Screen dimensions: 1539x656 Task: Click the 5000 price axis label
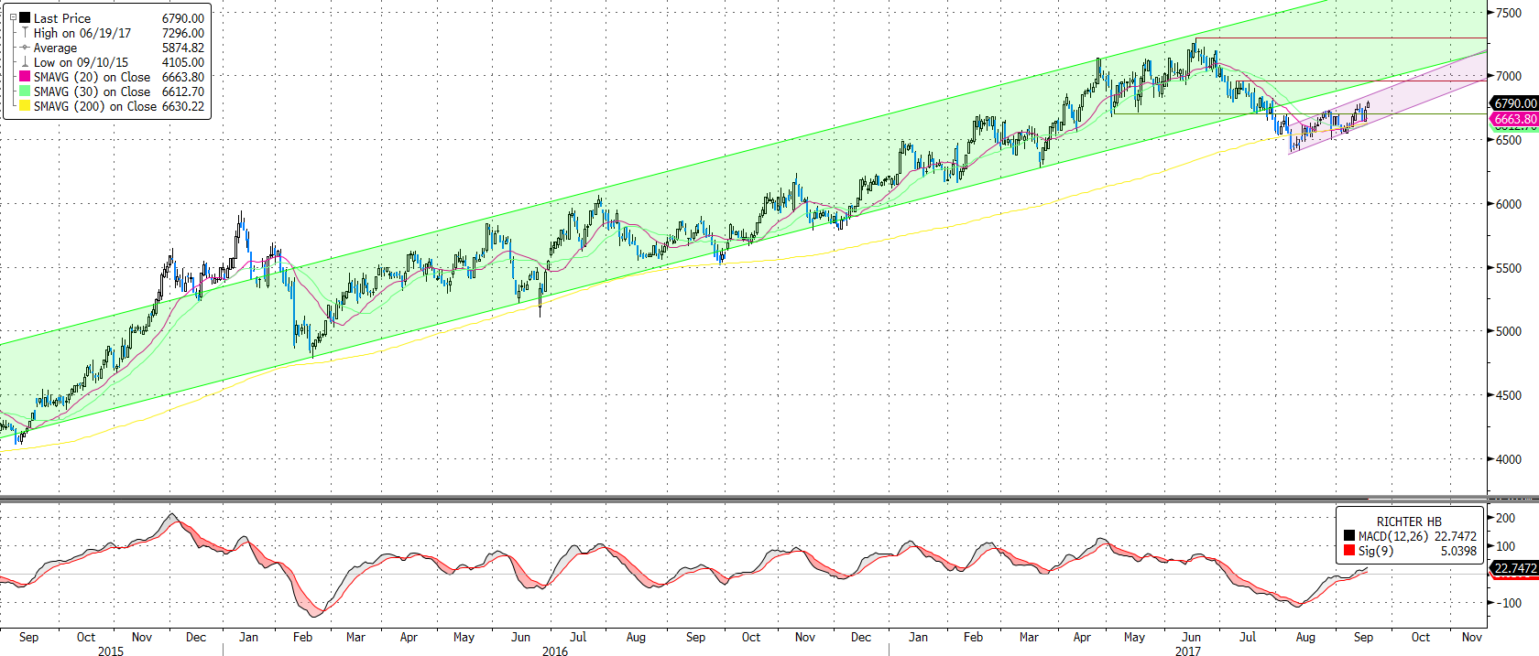pos(1509,331)
